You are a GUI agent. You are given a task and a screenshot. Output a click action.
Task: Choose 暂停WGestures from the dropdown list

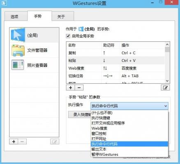[129, 155]
